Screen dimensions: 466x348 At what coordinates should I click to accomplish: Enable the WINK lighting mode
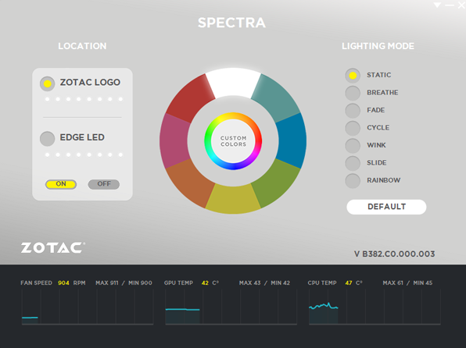(353, 145)
